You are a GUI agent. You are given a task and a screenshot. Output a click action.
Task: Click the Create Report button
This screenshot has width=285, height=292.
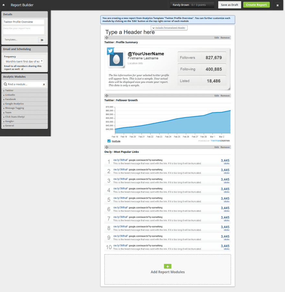(x=256, y=5)
